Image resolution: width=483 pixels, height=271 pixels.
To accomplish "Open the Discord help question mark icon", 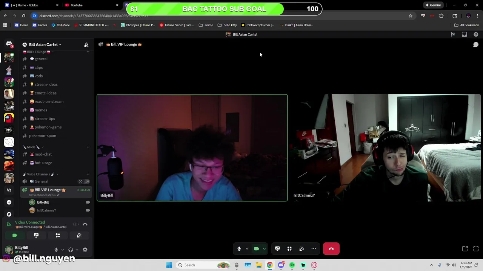I will (x=476, y=34).
